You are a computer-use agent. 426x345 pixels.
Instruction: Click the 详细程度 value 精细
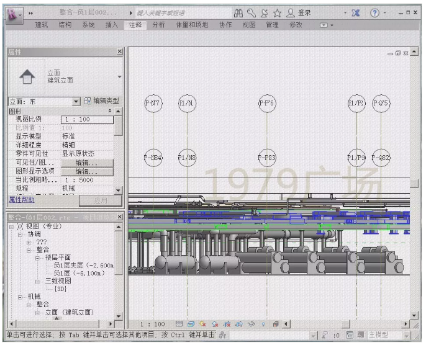tap(68, 145)
